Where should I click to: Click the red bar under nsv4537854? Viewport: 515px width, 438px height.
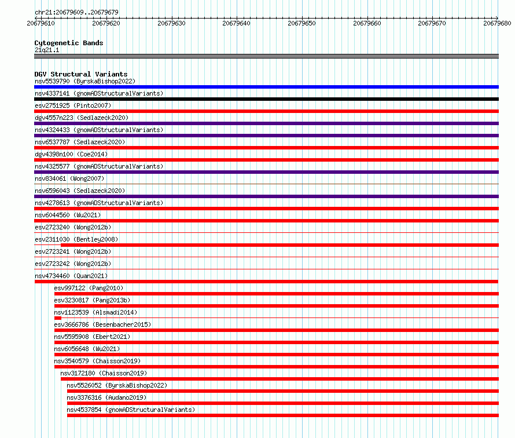(283, 415)
